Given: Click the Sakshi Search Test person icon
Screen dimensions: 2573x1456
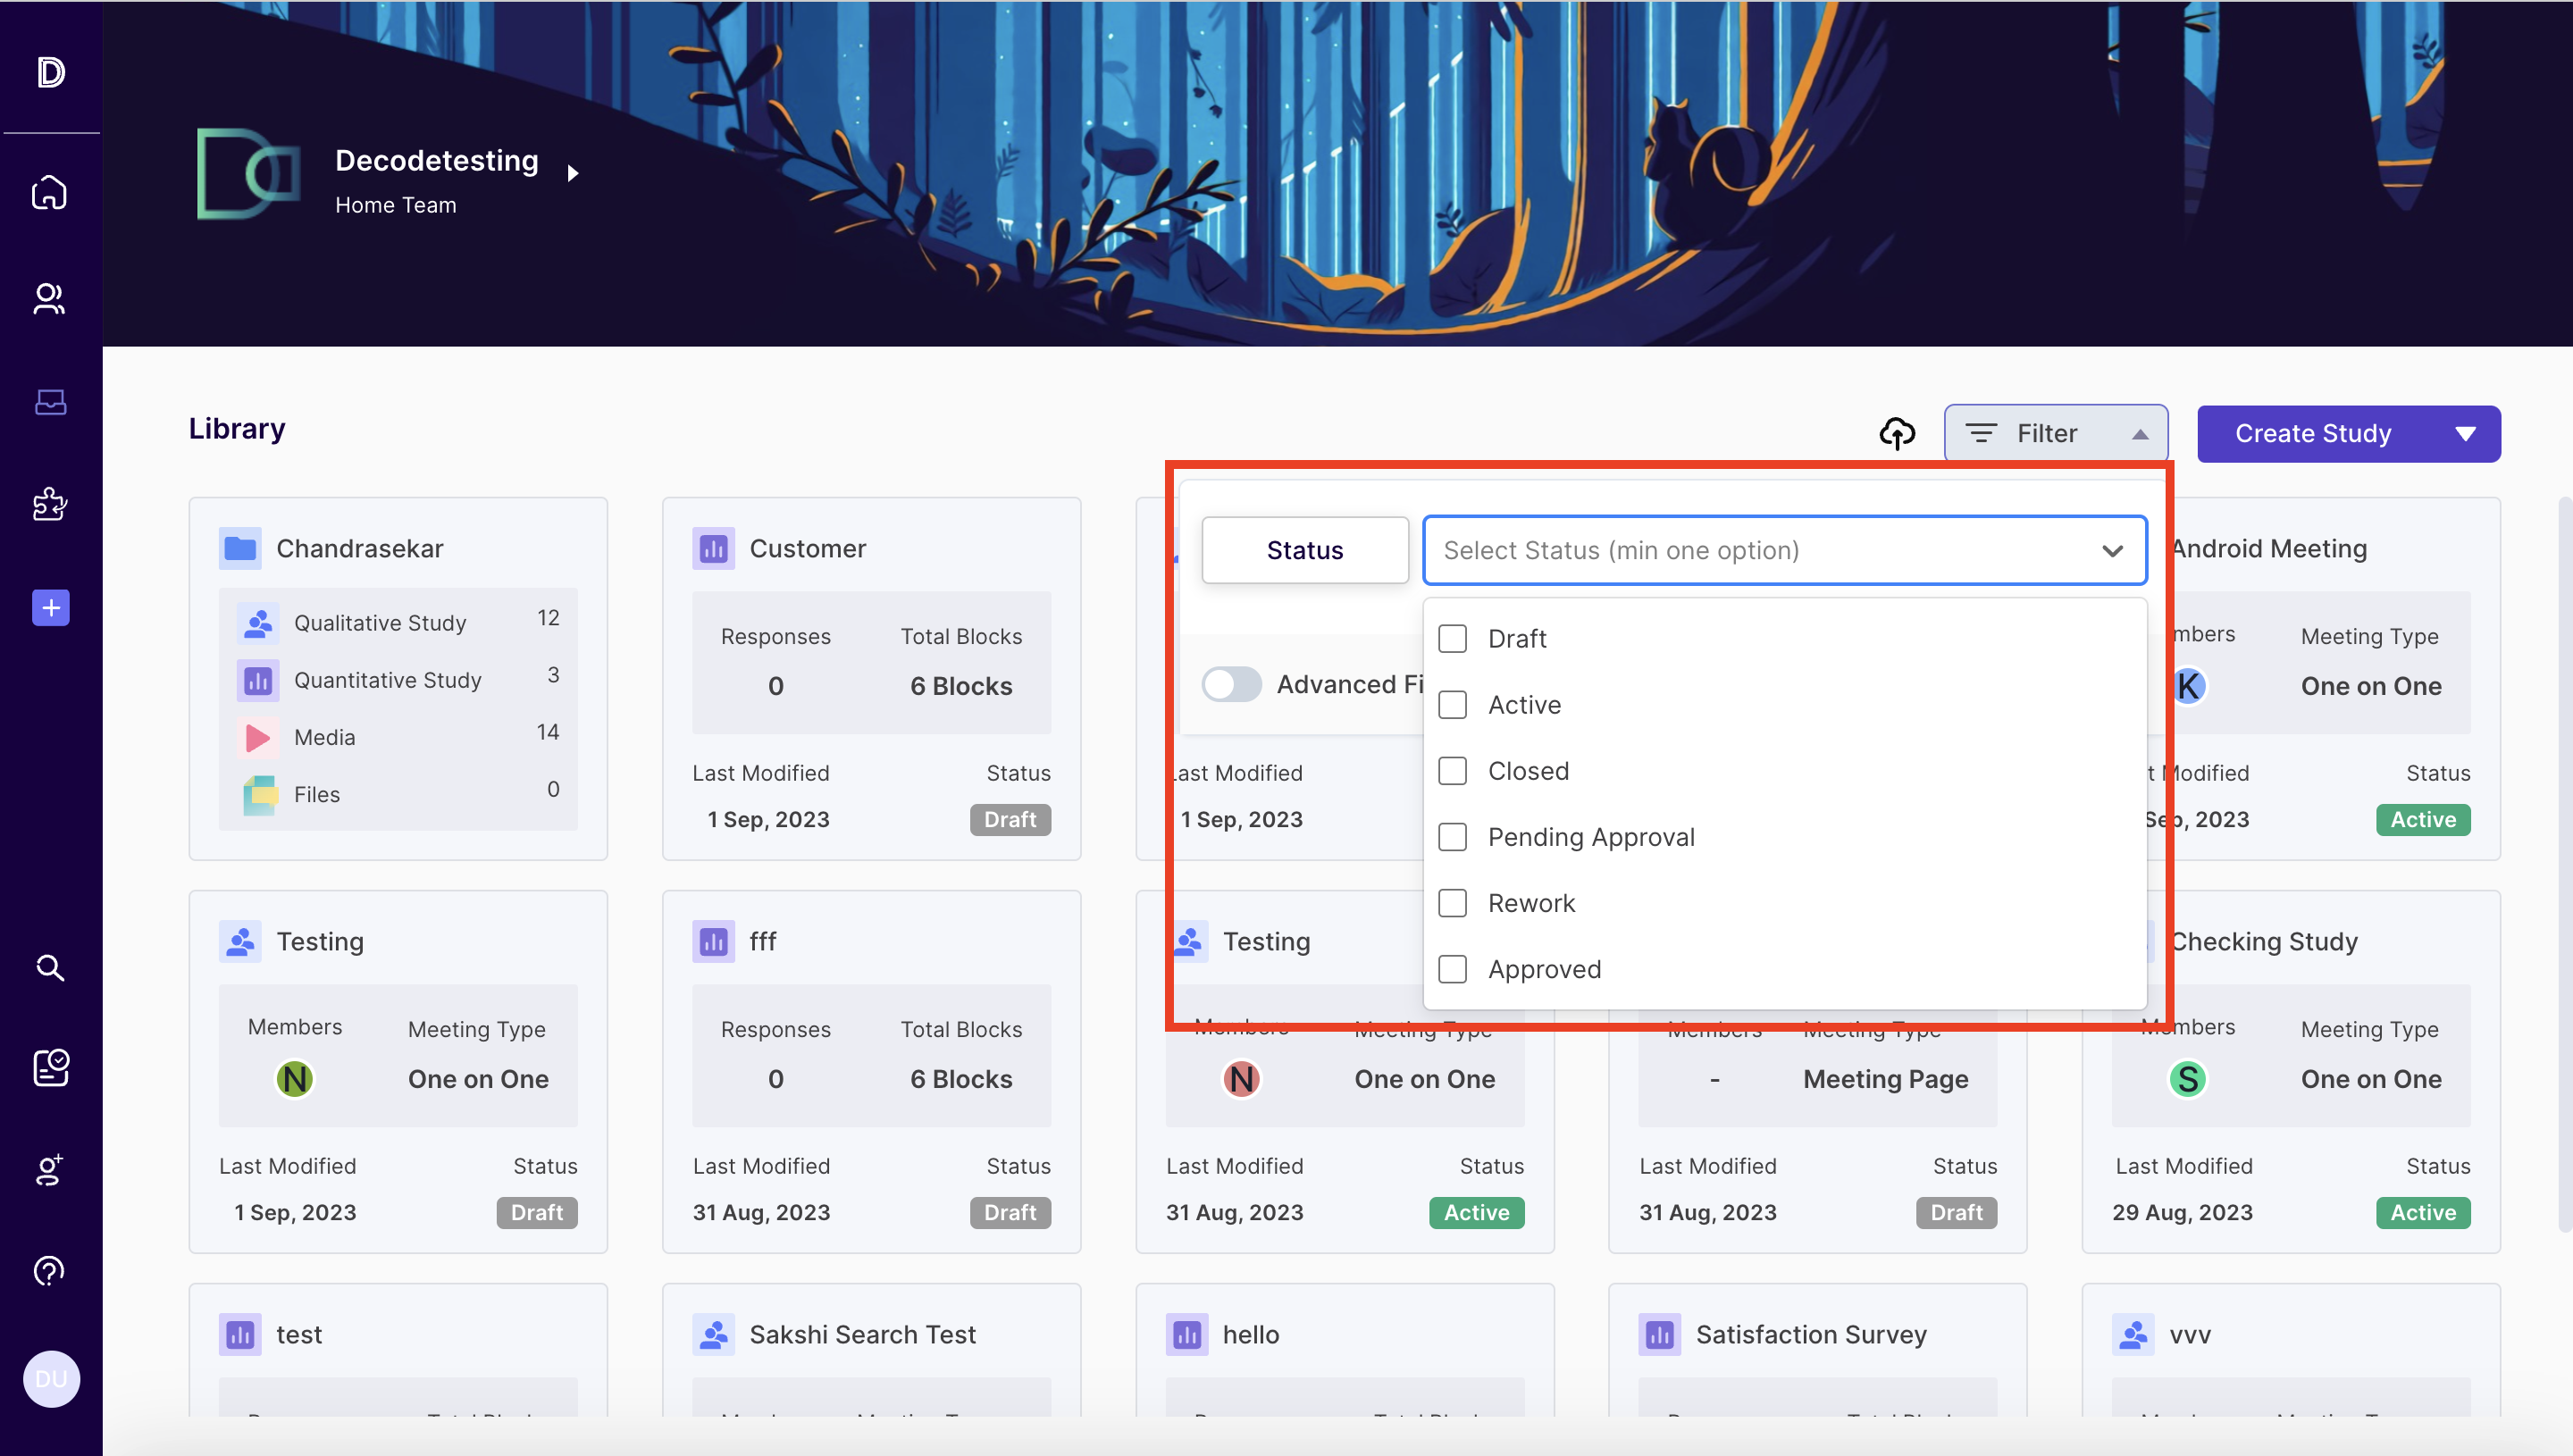Looking at the screenshot, I should pos(713,1334).
